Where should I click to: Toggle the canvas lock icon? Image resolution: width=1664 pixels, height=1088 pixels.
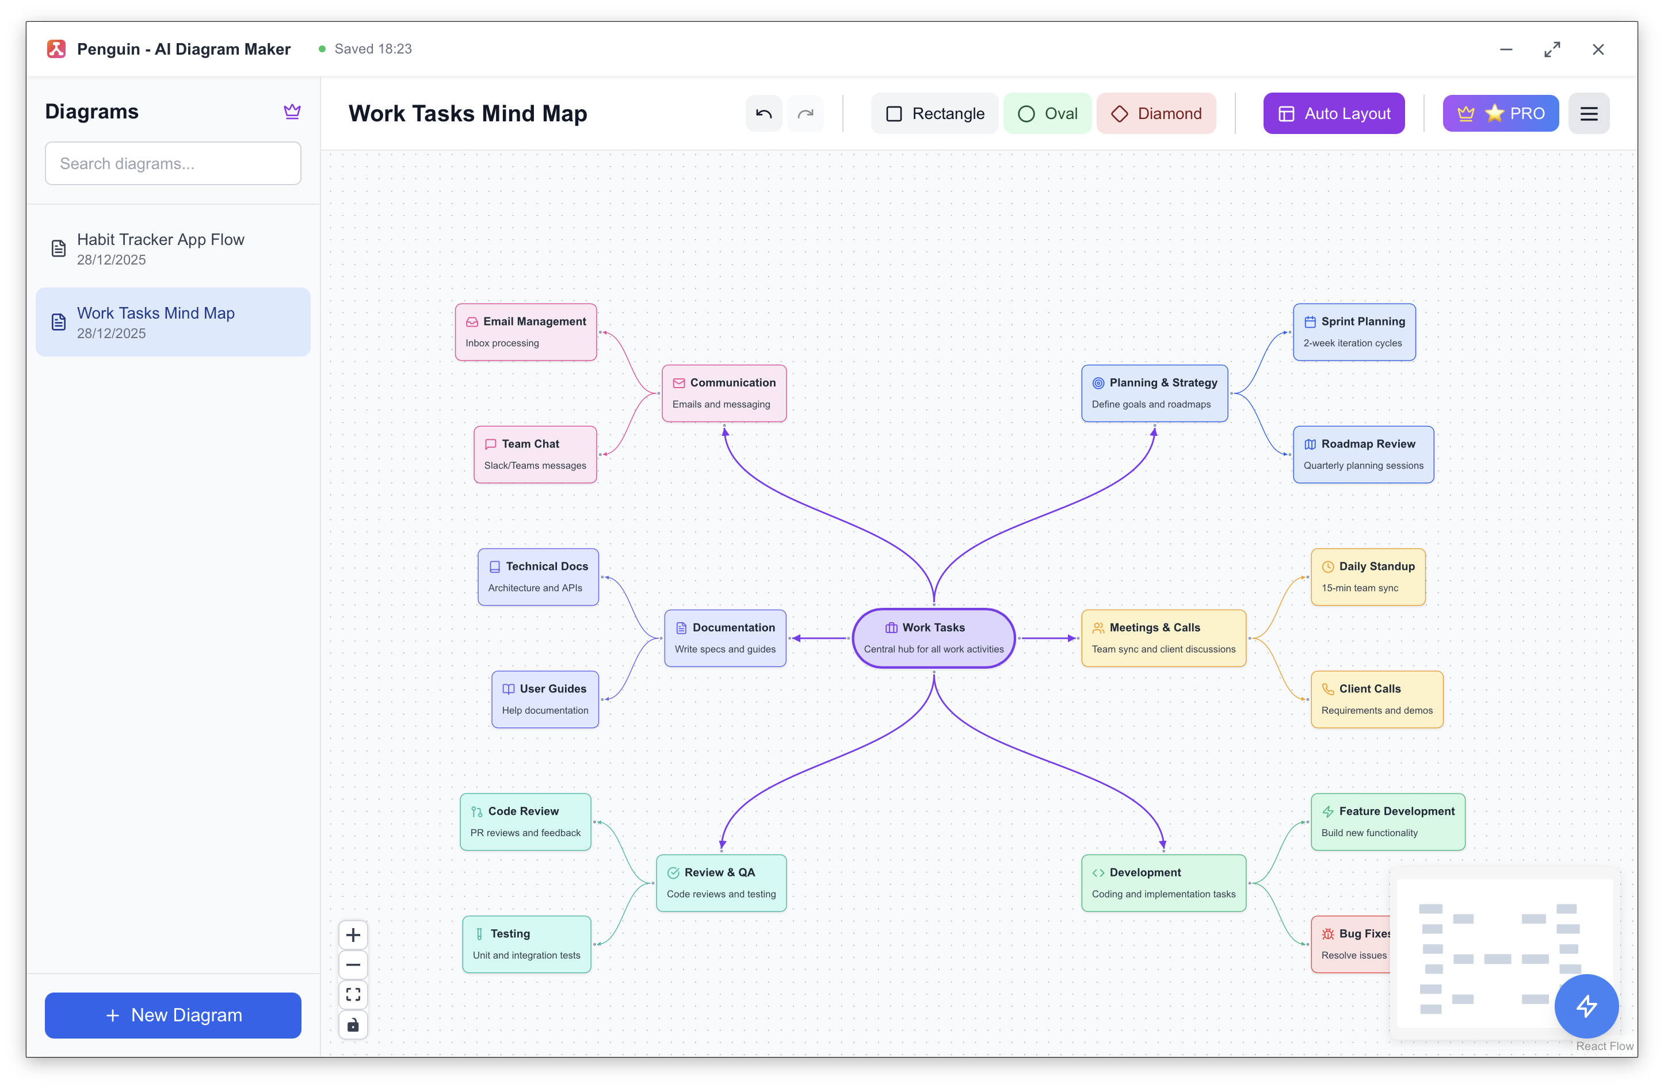point(353,1024)
